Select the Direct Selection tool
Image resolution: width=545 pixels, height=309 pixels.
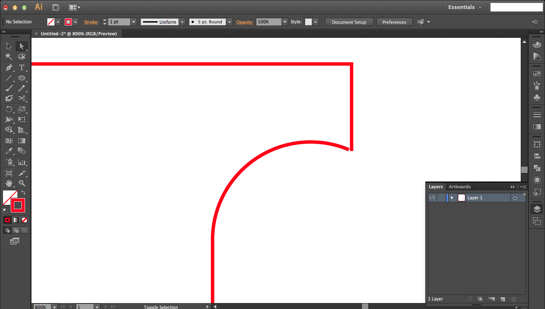[22, 46]
